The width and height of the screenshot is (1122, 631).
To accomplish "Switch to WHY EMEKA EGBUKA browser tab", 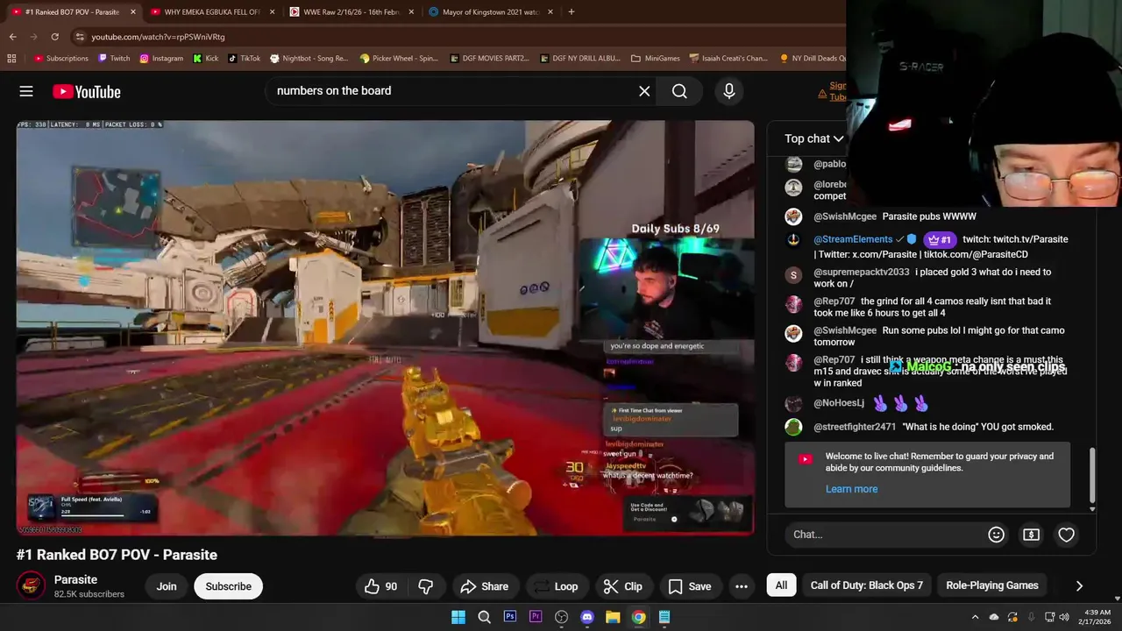I will tap(210, 12).
